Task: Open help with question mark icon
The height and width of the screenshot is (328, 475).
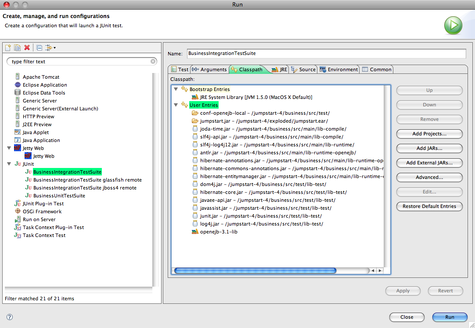Action: click(10, 317)
